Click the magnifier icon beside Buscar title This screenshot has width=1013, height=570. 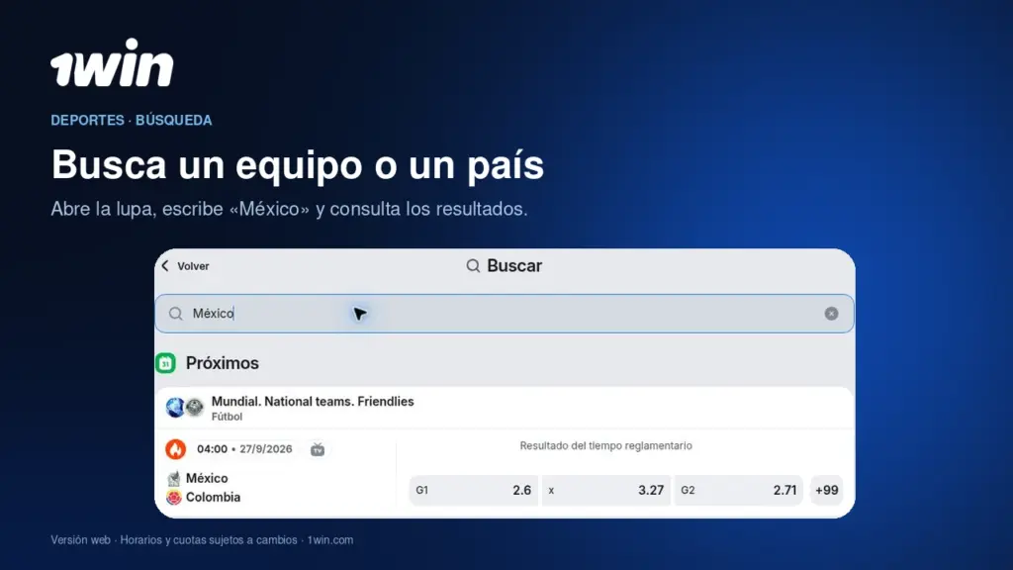click(473, 266)
